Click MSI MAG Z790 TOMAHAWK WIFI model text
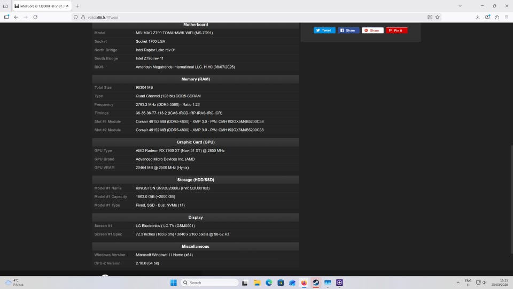The image size is (513, 289). 174,33
